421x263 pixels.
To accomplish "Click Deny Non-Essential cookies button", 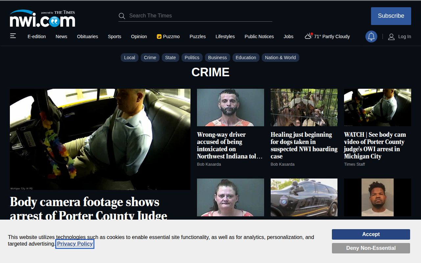I will point(371,248).
